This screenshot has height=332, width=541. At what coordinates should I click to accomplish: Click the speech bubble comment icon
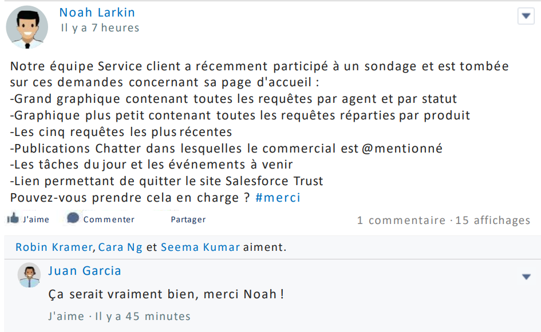[x=73, y=218]
